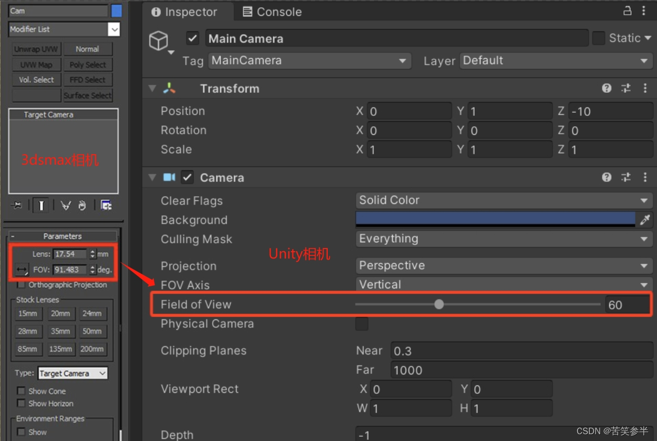Click Remove Modifier icon in modifier stack
Screen dimensions: 657x441
coord(82,206)
